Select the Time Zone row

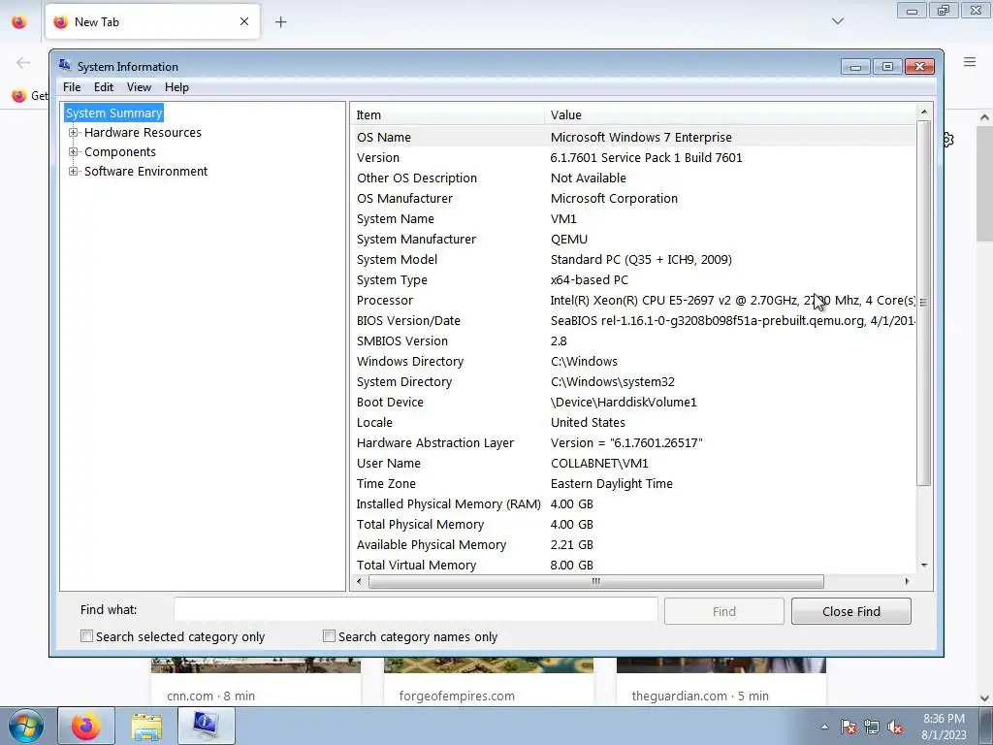click(633, 483)
